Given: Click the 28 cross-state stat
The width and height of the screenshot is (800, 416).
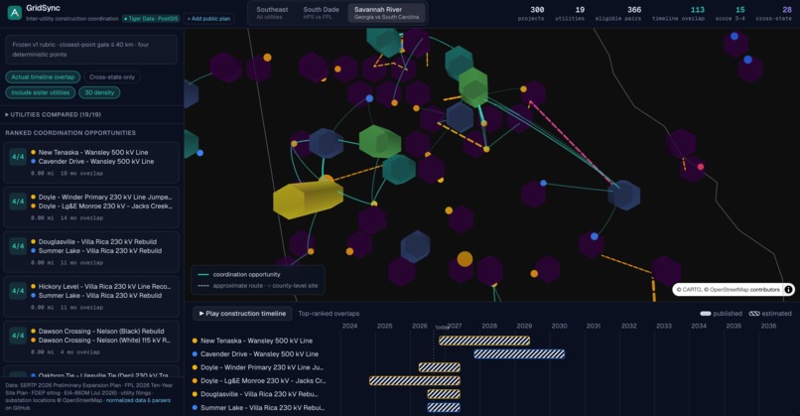Looking at the screenshot, I should pos(773,13).
